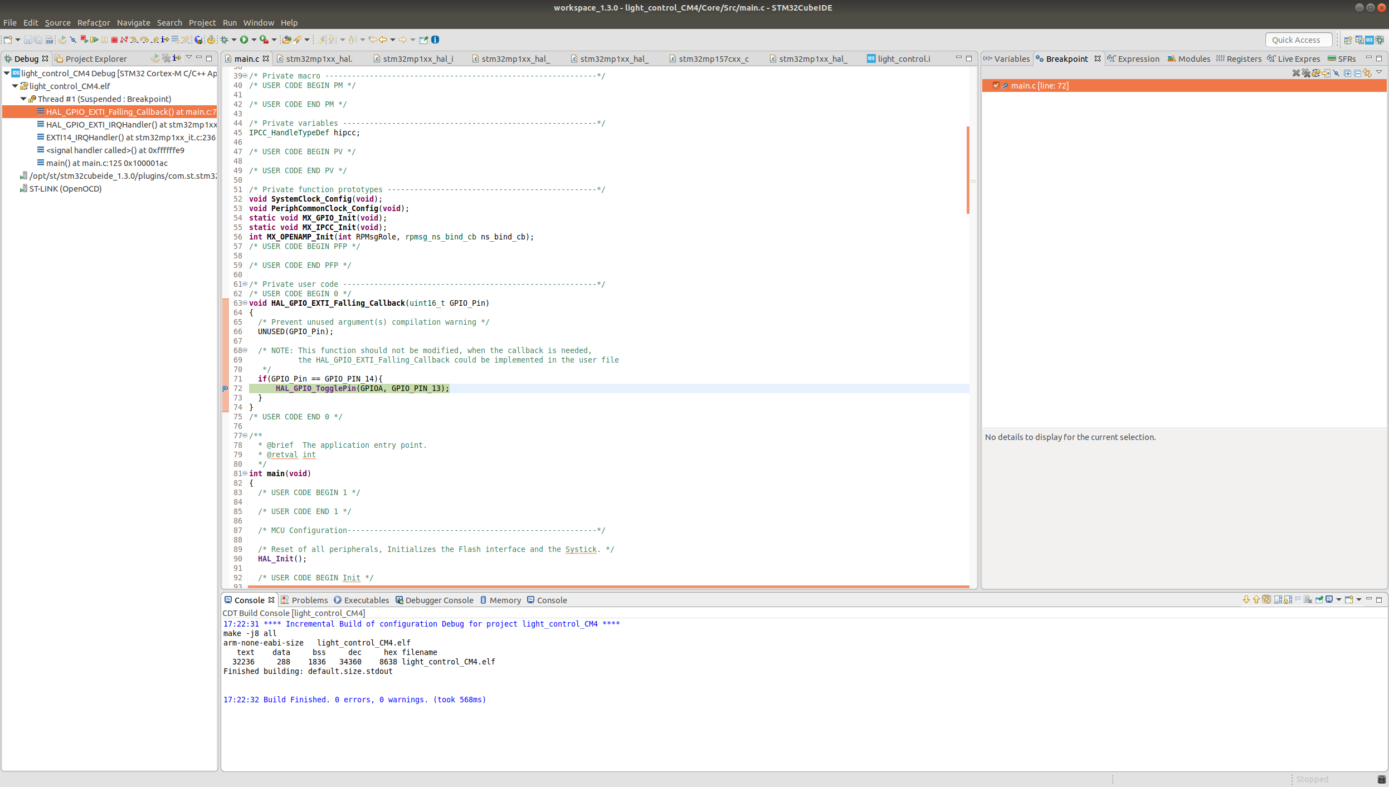The width and height of the screenshot is (1389, 787).
Task: Click the Disconnect debug icon
Action: pyautogui.click(x=124, y=40)
